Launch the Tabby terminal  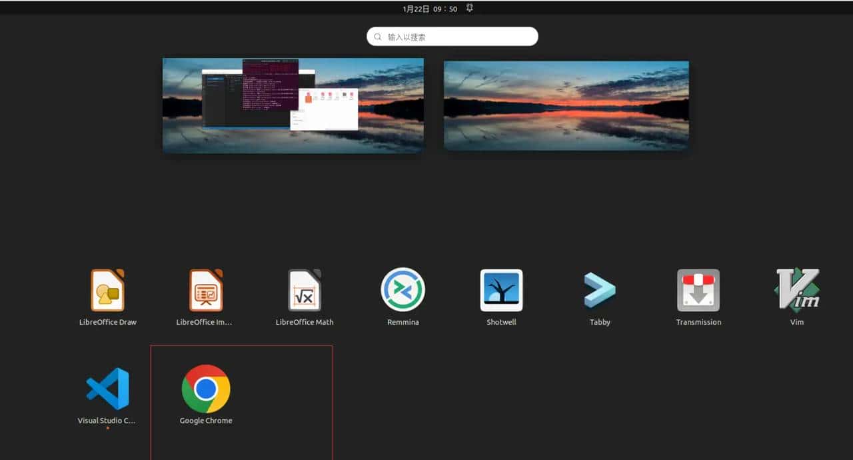[600, 290]
